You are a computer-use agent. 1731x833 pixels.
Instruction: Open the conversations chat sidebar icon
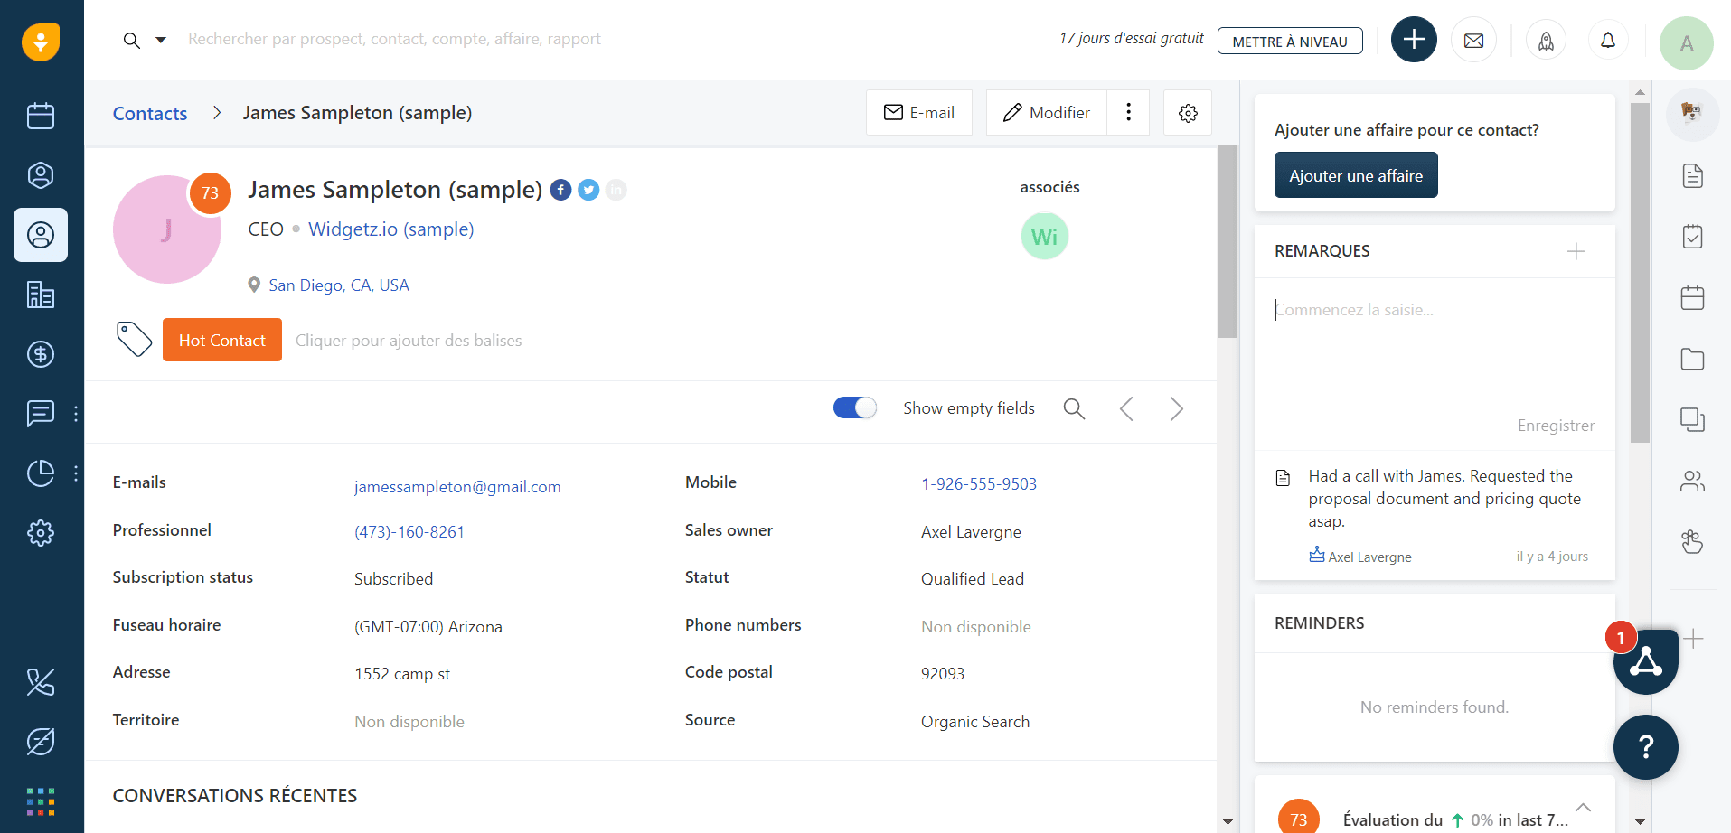pos(41,414)
